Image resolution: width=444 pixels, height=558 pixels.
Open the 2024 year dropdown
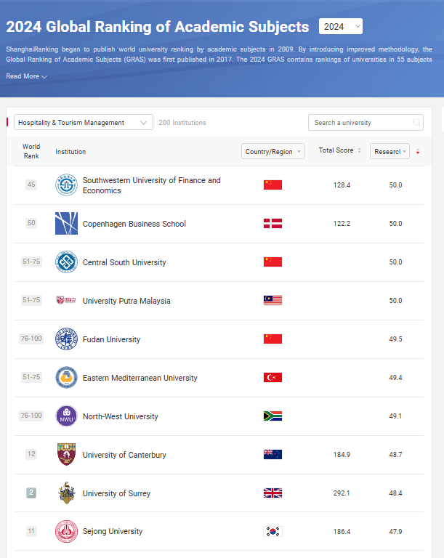point(340,27)
